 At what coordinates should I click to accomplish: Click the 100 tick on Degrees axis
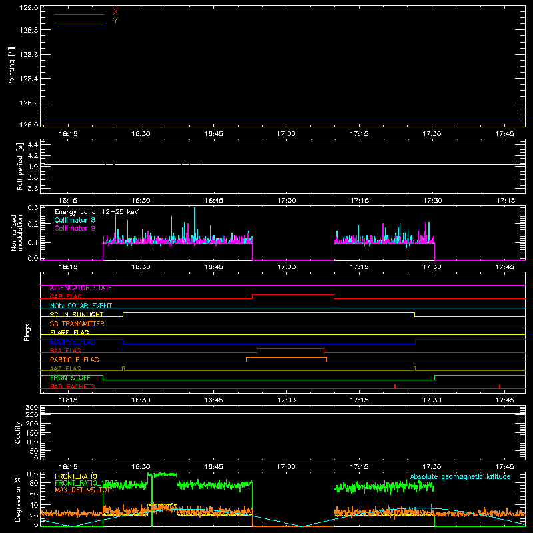(32, 474)
